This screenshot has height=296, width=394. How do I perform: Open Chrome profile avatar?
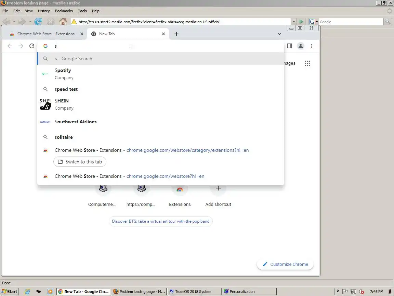301,46
